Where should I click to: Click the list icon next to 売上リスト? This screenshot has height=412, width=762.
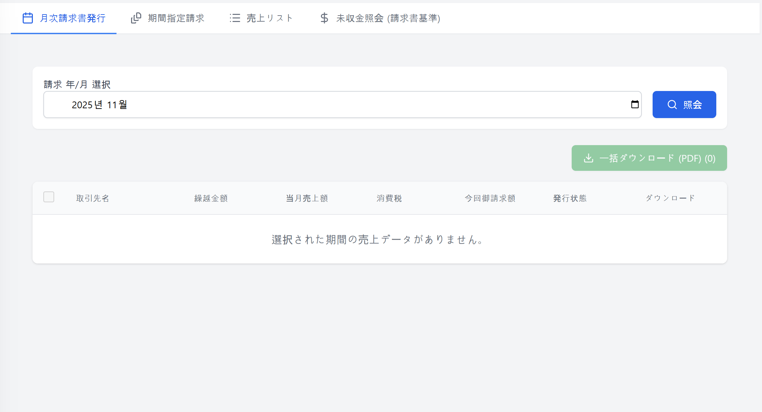click(235, 18)
